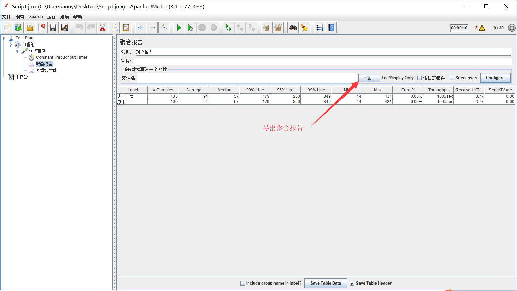Screen dimensions: 517x291
Task: Open the Templates toolbar icon
Action: coord(18,28)
